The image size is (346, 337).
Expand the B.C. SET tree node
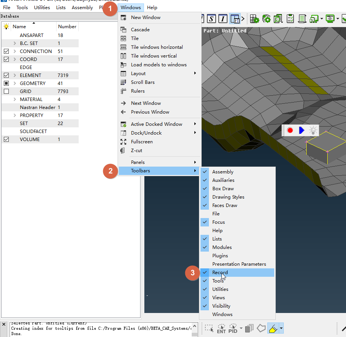[15, 43]
